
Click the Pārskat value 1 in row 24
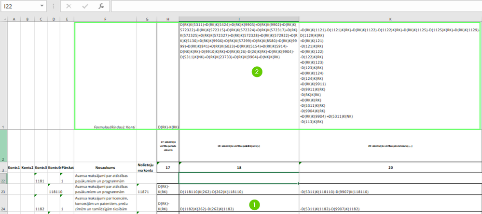tap(67, 203)
